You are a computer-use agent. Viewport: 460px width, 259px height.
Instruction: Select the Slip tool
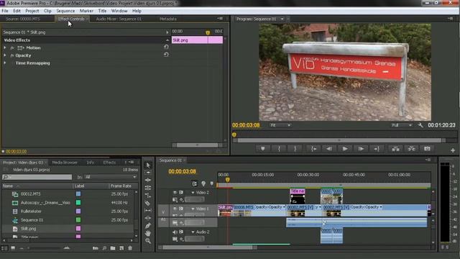[x=148, y=211]
